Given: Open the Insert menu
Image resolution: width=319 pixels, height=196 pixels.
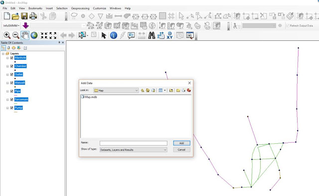Looking at the screenshot, I should coord(49,8).
